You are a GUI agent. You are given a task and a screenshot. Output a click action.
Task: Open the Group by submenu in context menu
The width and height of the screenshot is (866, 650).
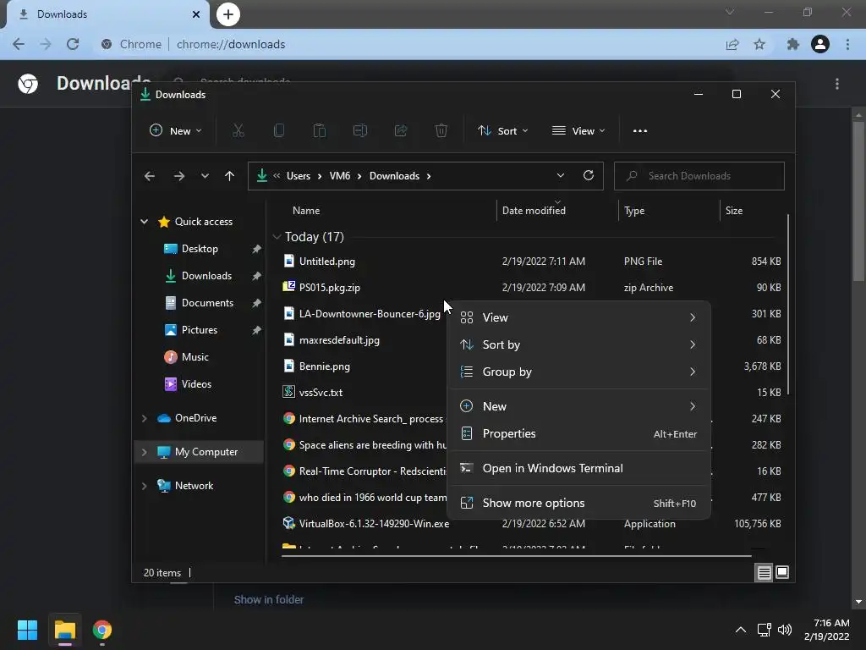(x=578, y=372)
